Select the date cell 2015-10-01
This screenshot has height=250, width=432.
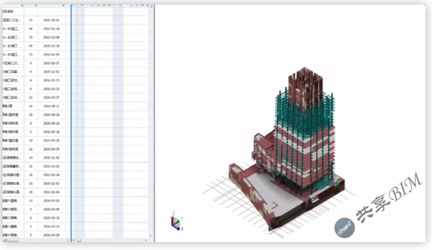51,20
